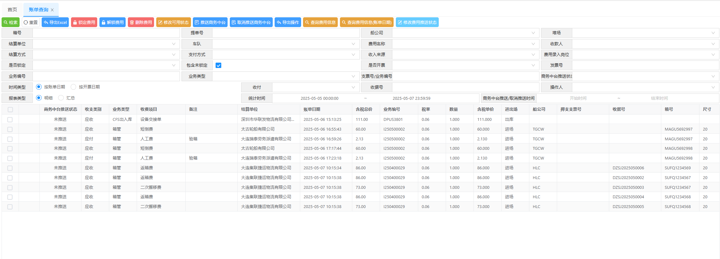Click 查询费用信息 search button

click(x=320, y=22)
